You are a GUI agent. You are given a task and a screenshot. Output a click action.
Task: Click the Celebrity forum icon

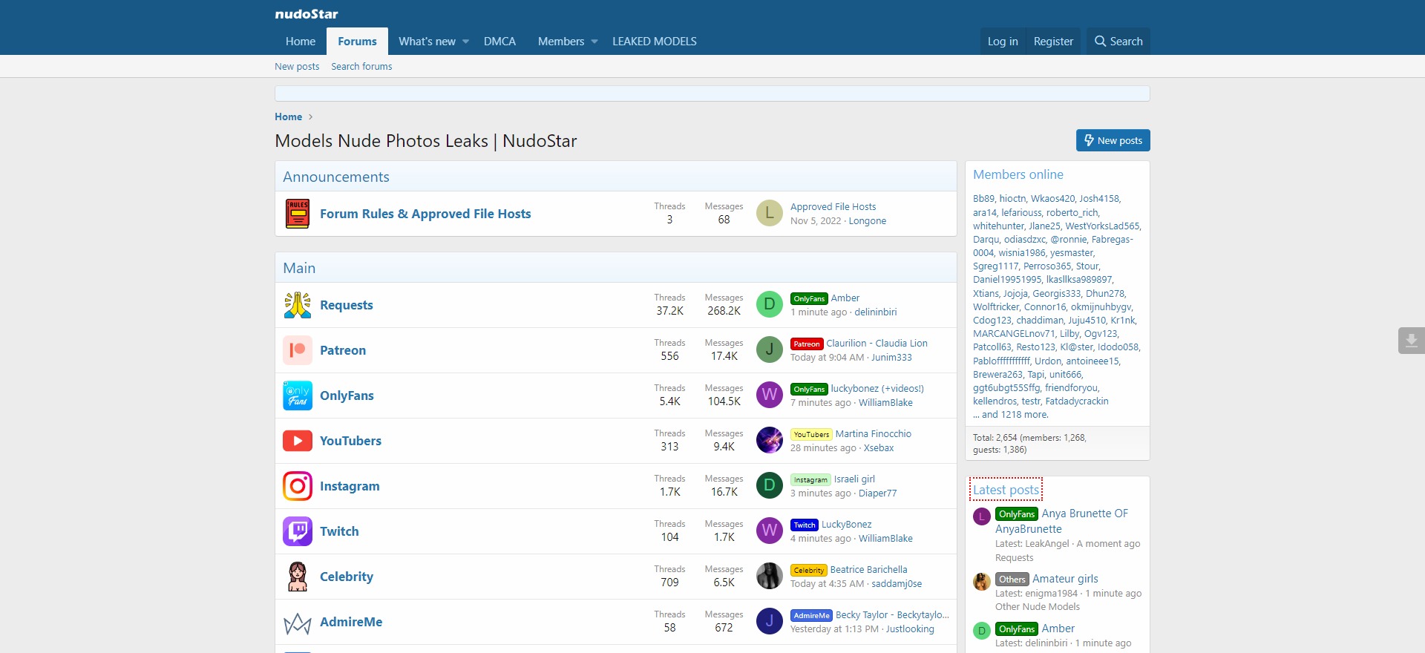pos(298,577)
